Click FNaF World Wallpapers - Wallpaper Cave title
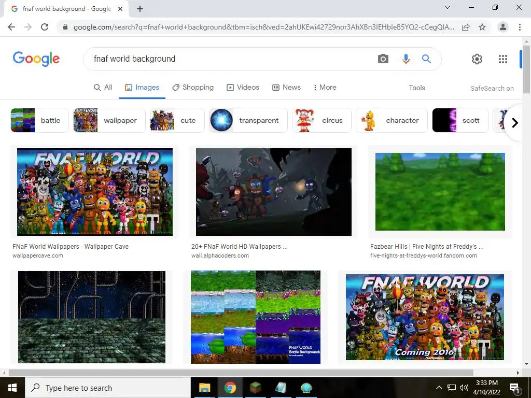Screen dimensions: 531x398 tap(71, 247)
